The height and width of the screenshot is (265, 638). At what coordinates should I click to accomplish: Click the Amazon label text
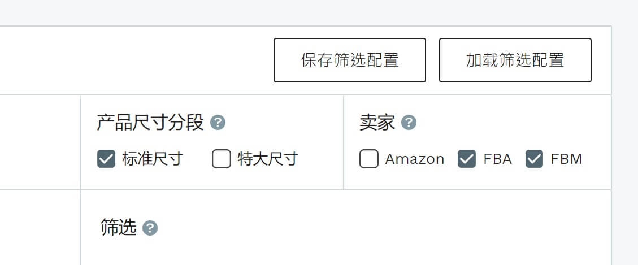[x=415, y=159]
